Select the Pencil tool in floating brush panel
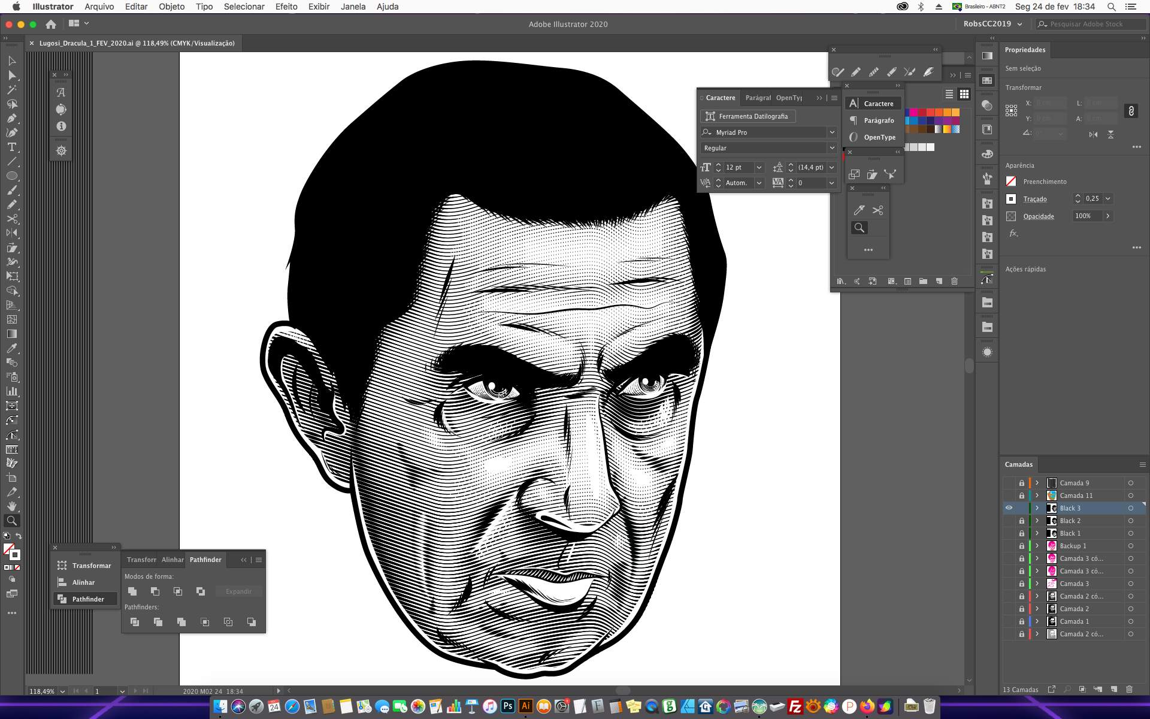Screen dimensions: 1150x719 [856, 72]
